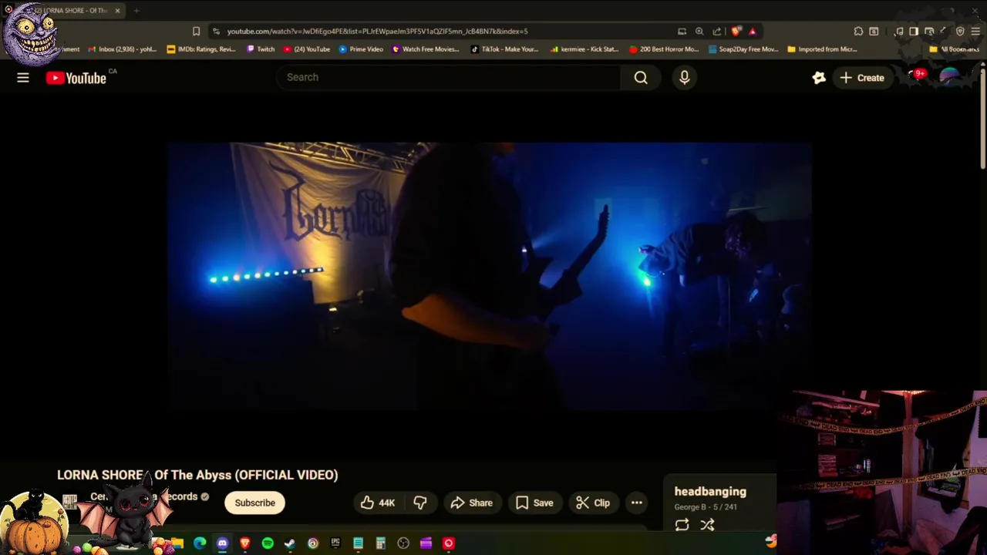Open the (24) YouTube bookmark
Image resolution: width=987 pixels, height=555 pixels.
(x=307, y=49)
